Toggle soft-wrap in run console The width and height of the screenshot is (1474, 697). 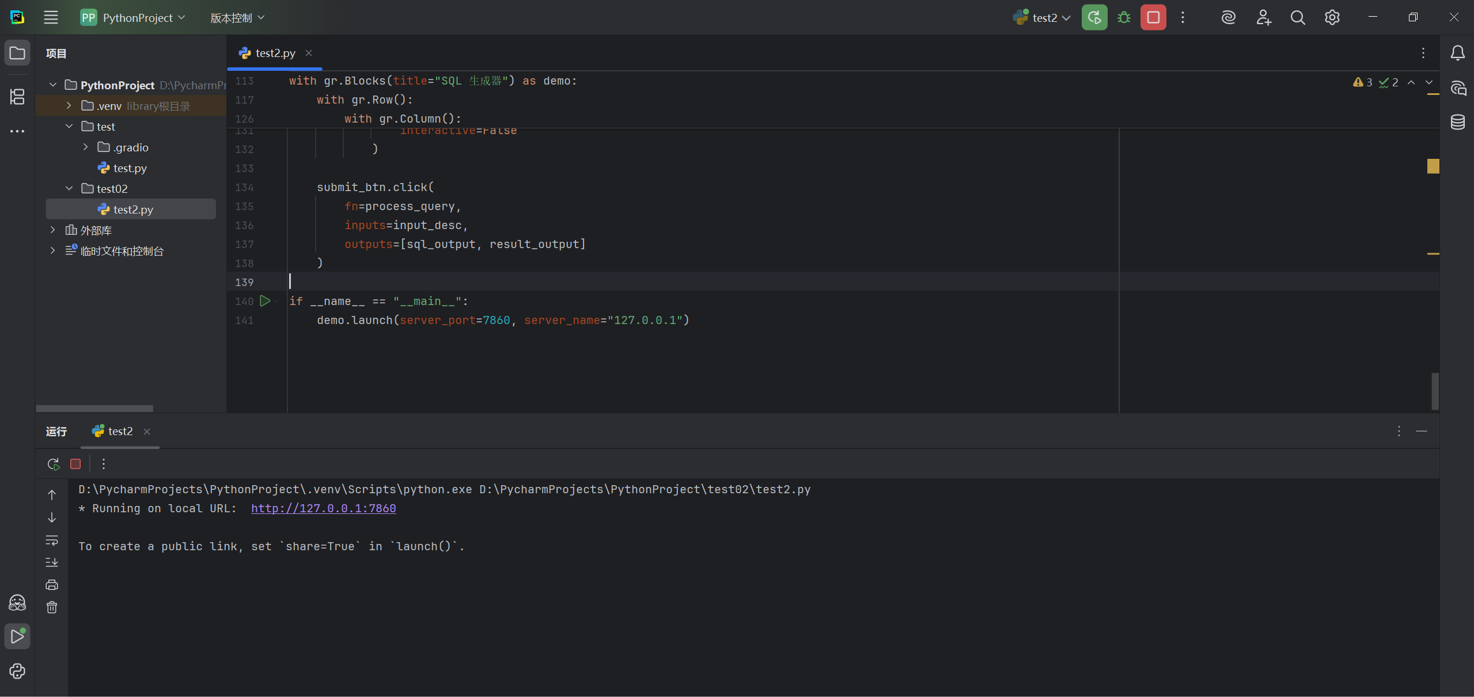(x=52, y=540)
